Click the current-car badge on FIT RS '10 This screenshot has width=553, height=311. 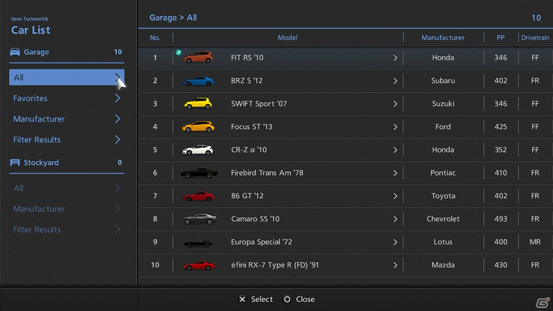coord(179,52)
